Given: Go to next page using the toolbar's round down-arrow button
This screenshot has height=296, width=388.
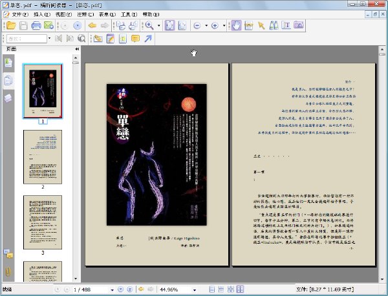Looking at the screenshot, I should [x=78, y=25].
